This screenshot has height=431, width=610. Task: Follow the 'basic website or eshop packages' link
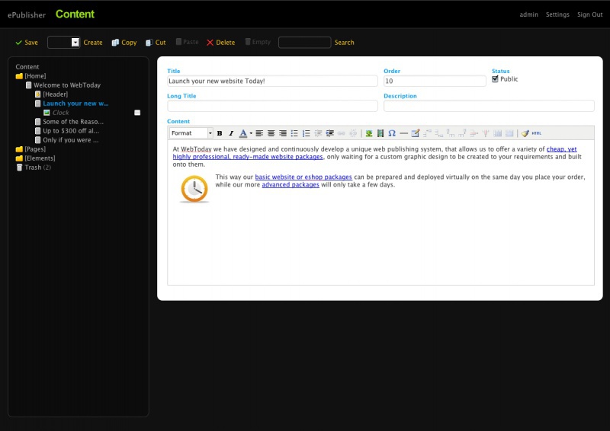(303, 177)
